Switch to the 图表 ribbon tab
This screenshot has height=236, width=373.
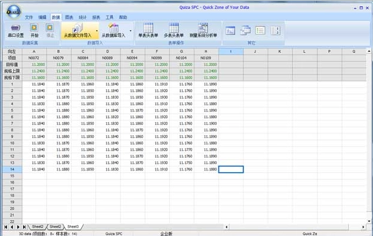click(x=69, y=17)
